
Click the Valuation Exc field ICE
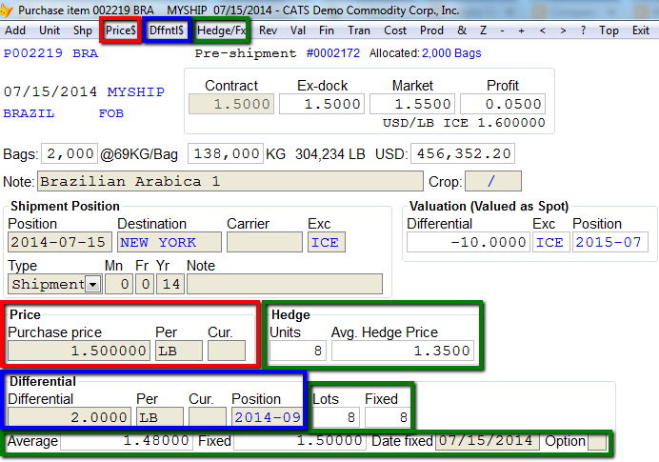pos(550,242)
